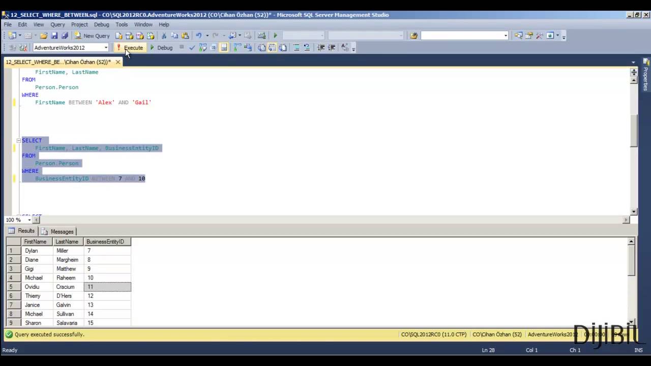
Task: Select Results to Grid mode
Action: pyautogui.click(x=272, y=48)
